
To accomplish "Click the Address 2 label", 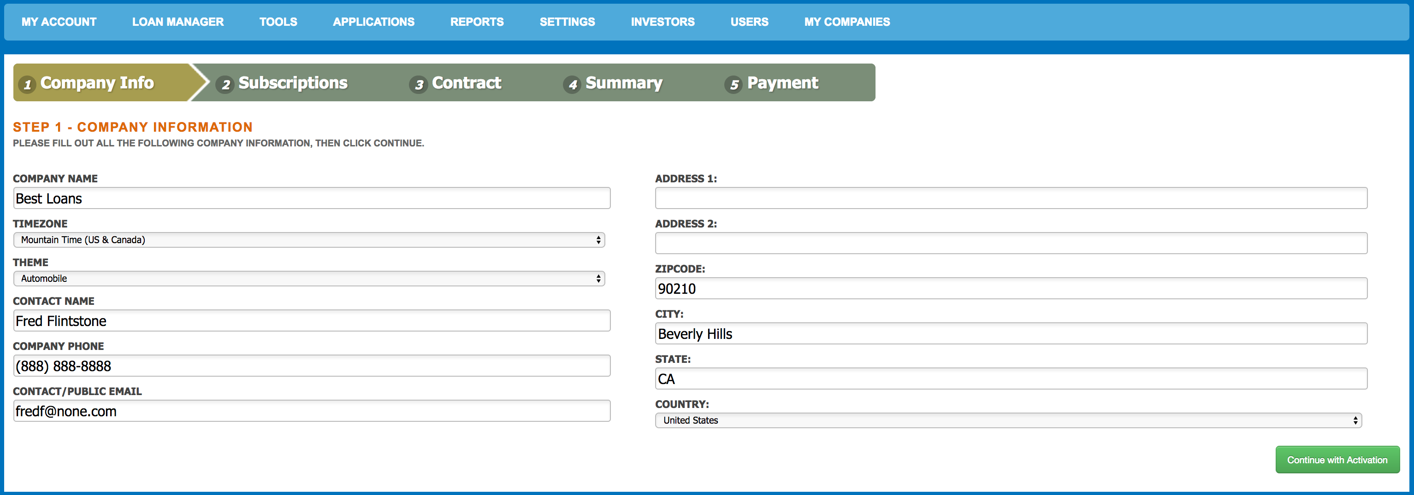I will [686, 224].
